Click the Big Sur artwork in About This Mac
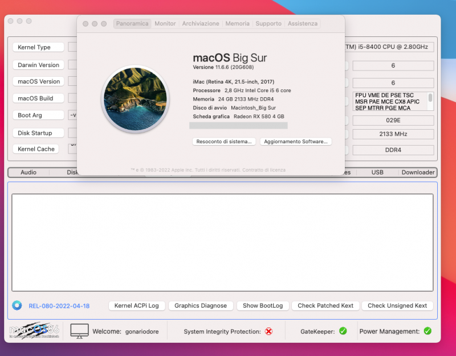The height and width of the screenshot is (356, 456). tap(135, 99)
